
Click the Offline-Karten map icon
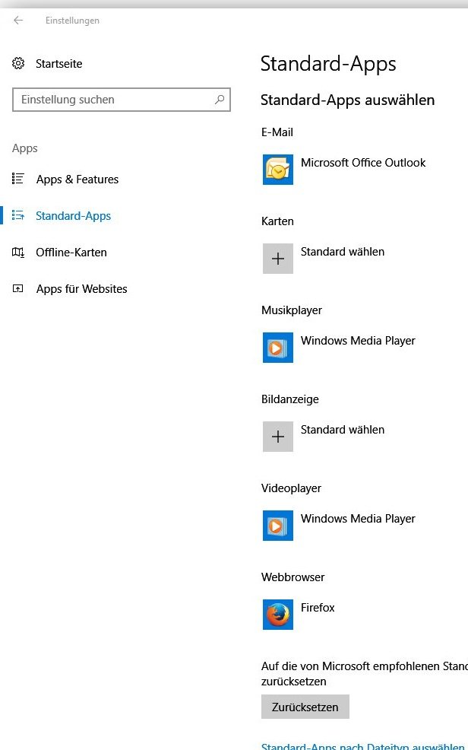[18, 252]
